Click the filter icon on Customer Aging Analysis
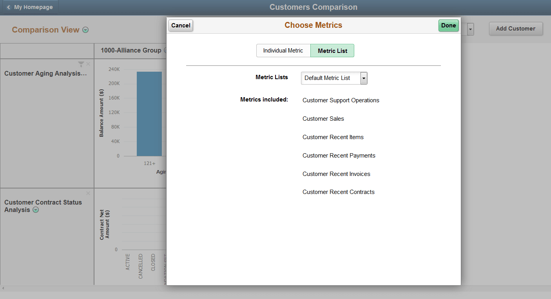551x299 pixels. point(81,64)
